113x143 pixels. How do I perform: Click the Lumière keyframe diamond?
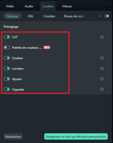102,68
